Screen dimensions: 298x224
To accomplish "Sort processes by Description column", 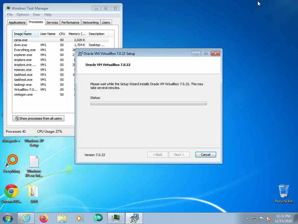I will tap(98, 34).
